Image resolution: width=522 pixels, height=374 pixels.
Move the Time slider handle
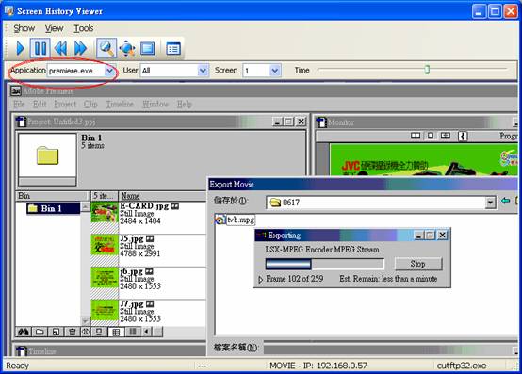[427, 70]
